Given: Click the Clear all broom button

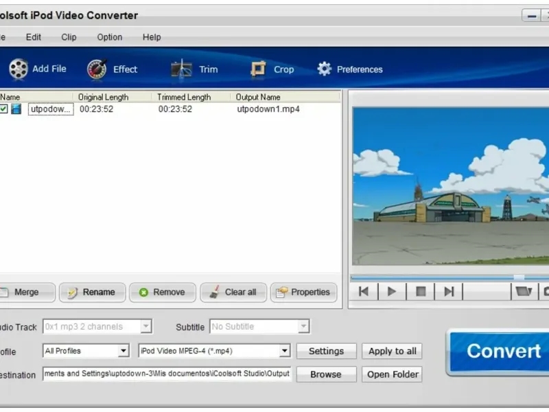Looking at the screenshot, I should [233, 293].
